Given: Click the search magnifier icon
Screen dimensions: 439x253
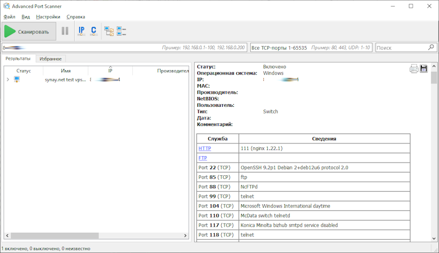Looking at the screenshot, I should tap(431, 47).
